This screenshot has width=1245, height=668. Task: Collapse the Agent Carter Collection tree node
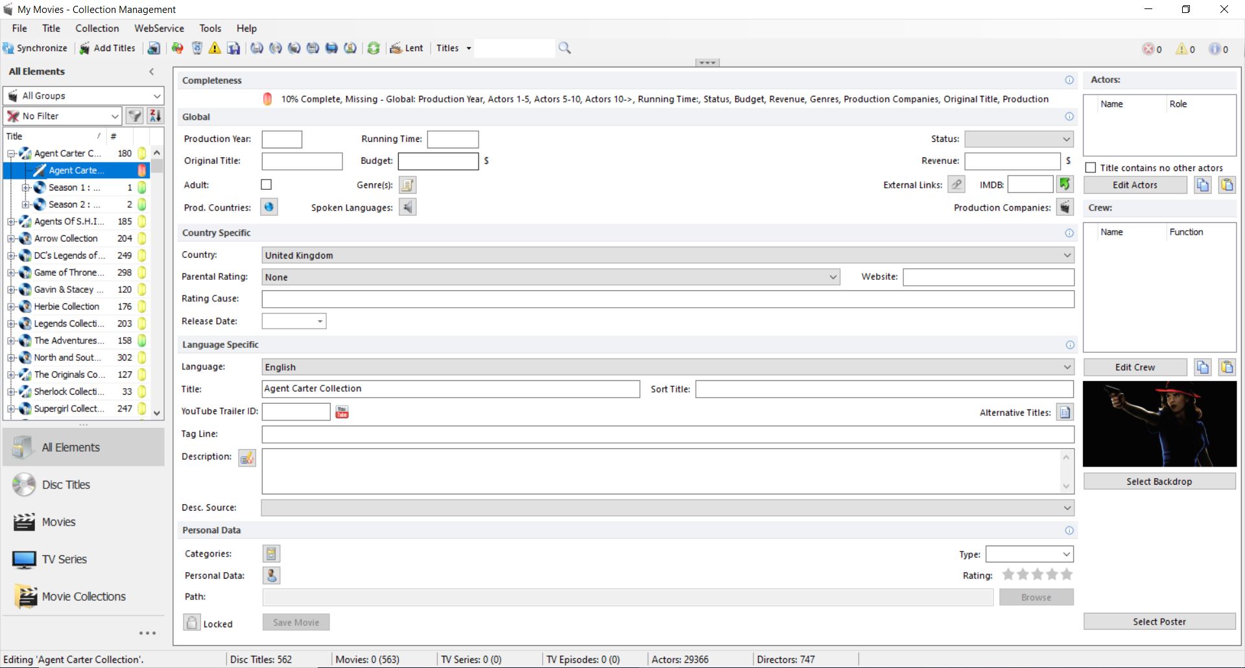(x=11, y=154)
